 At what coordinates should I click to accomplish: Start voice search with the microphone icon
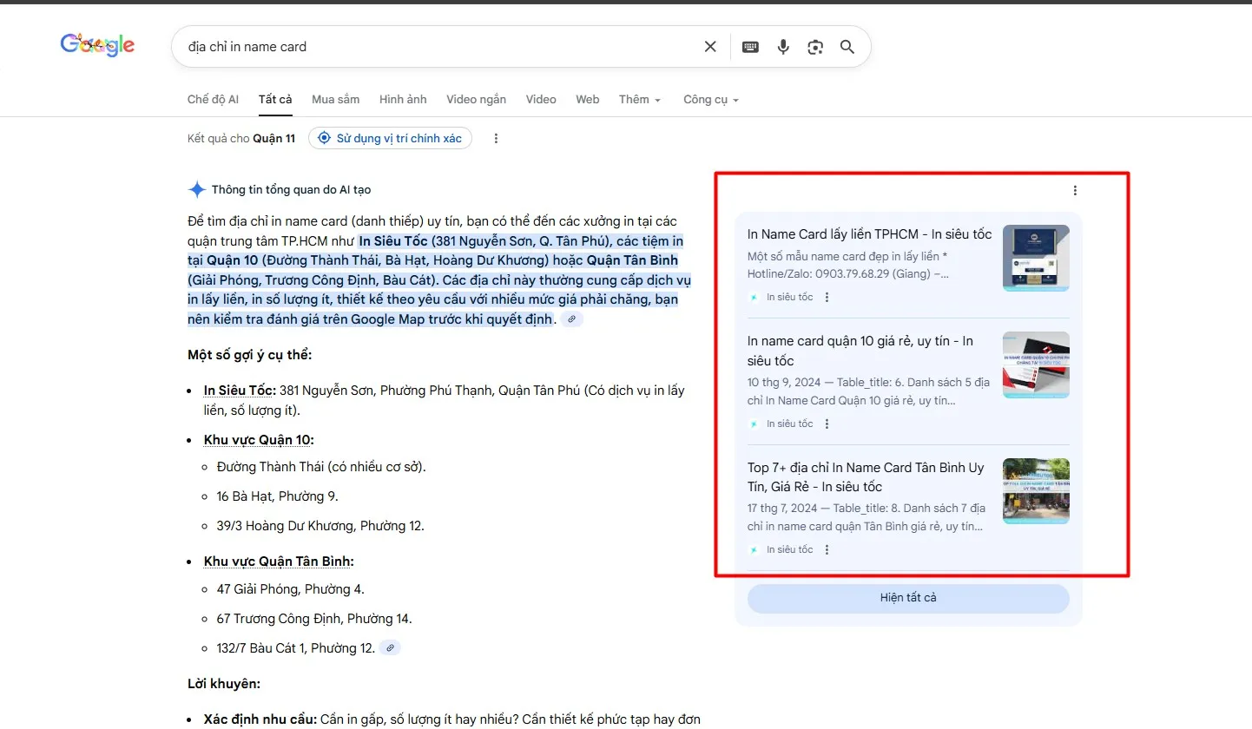pos(783,47)
